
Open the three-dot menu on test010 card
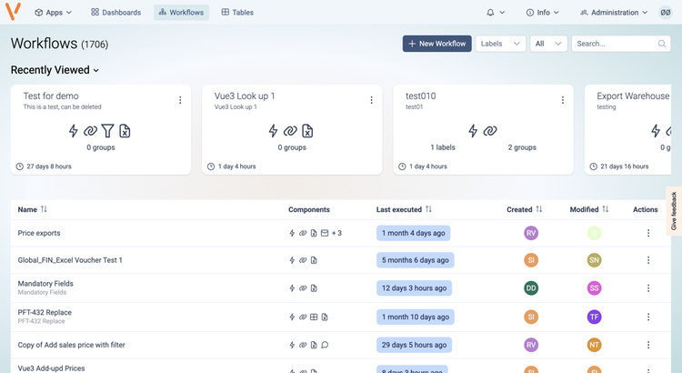pyautogui.click(x=562, y=100)
